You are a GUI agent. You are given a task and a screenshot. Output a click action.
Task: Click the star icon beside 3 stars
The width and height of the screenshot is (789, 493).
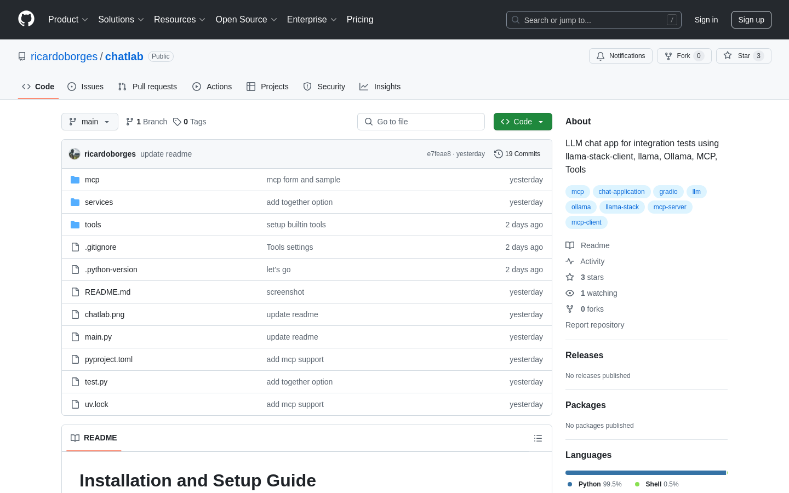(570, 277)
